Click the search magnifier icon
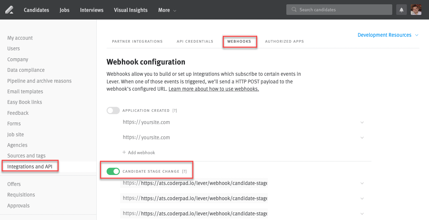Image resolution: width=429 pixels, height=220 pixels. 294,10
